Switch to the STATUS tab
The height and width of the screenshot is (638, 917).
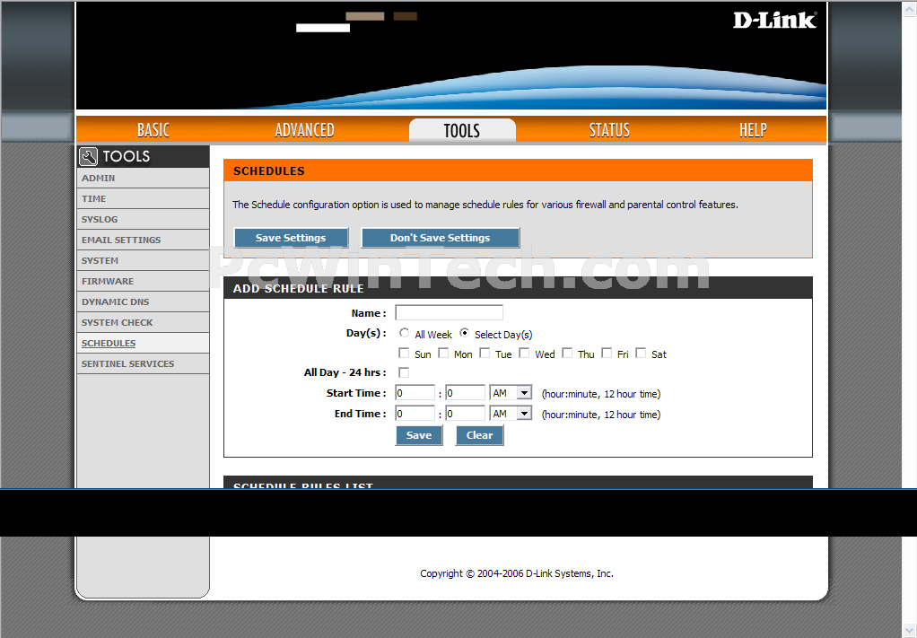(x=609, y=130)
